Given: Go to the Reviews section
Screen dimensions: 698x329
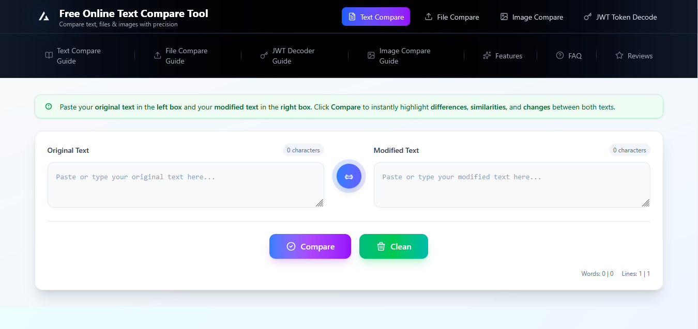Looking at the screenshot, I should pos(634,56).
